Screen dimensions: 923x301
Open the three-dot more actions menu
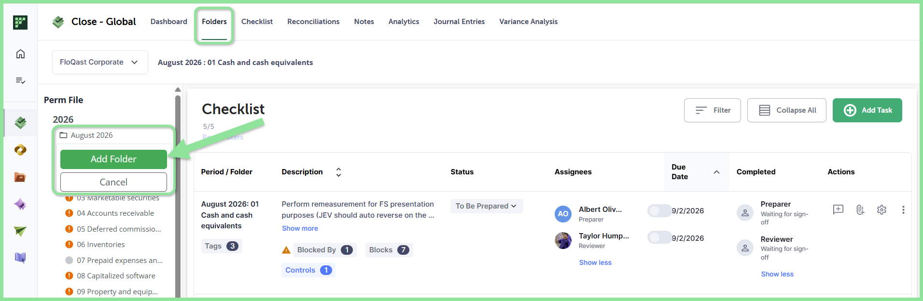903,209
